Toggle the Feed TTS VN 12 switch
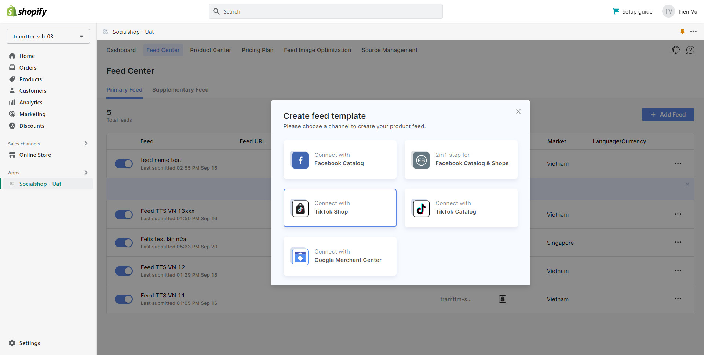This screenshot has width=704, height=355. [x=124, y=271]
